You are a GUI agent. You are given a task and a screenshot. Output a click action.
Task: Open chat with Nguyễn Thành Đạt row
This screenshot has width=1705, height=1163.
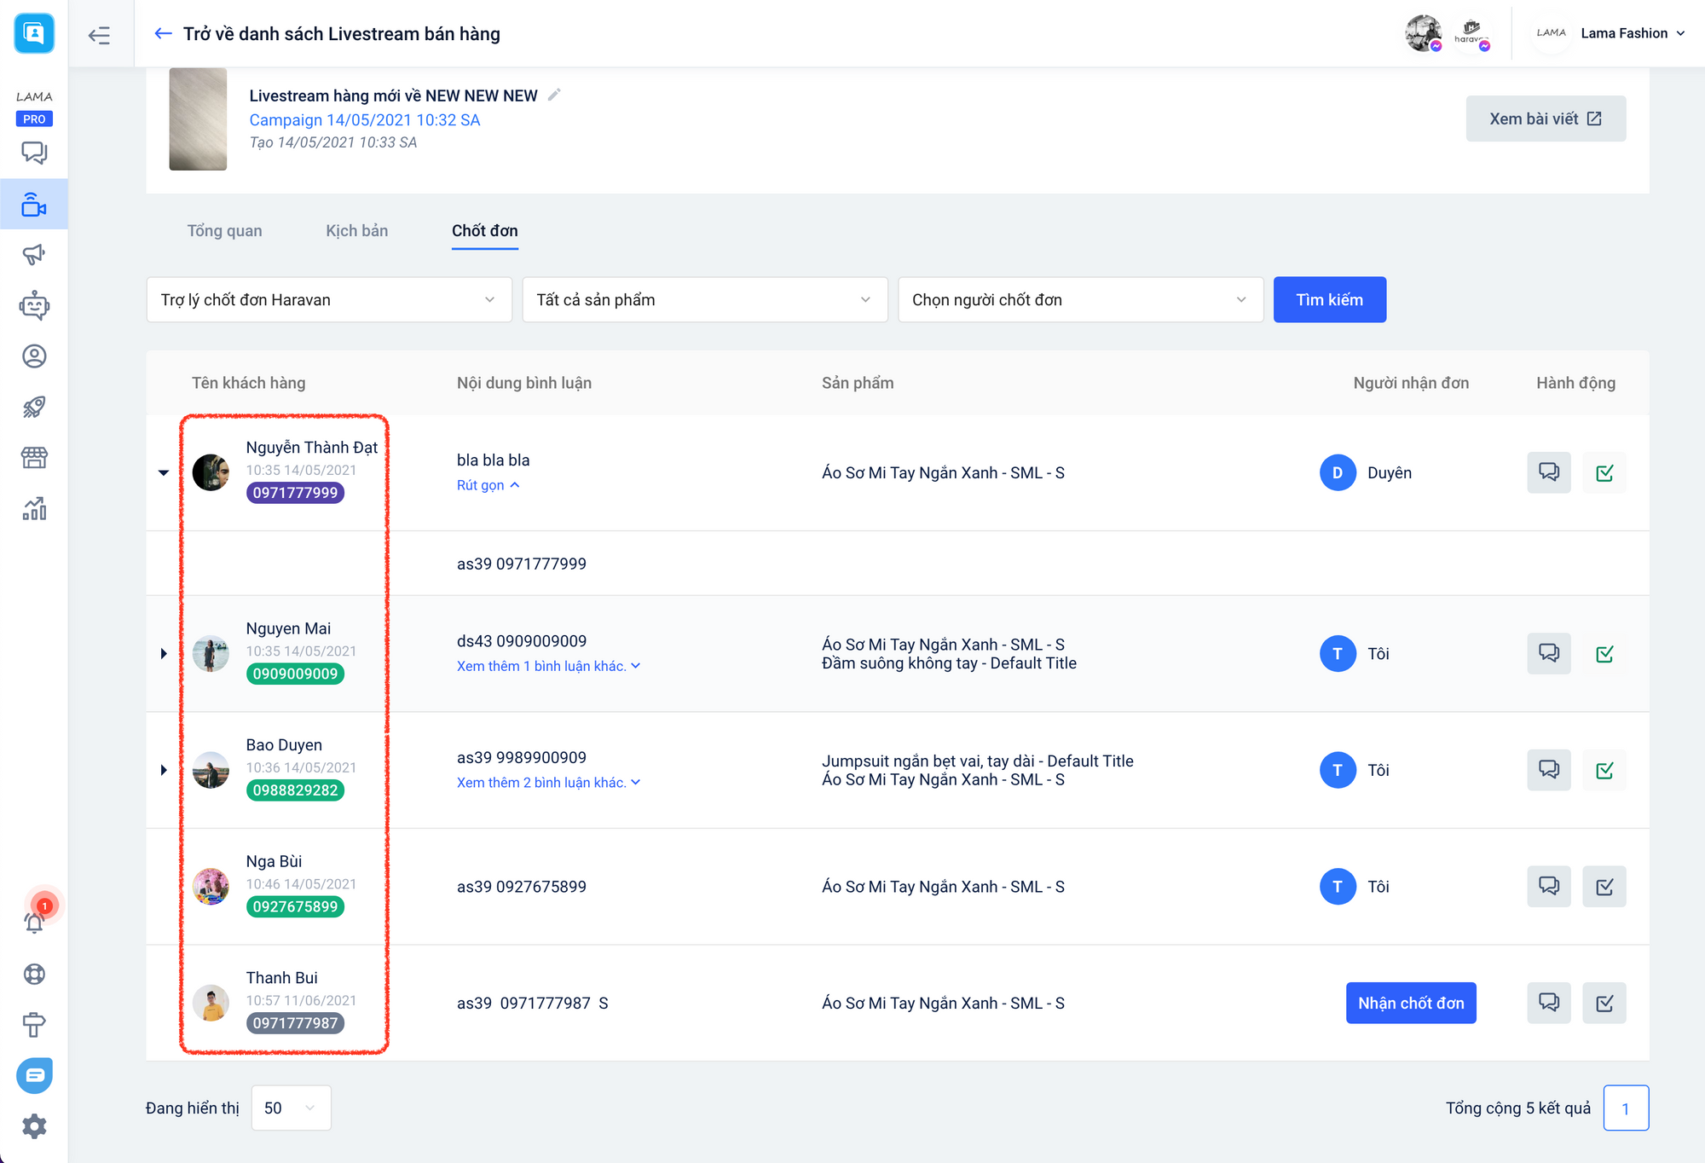[x=1548, y=472]
